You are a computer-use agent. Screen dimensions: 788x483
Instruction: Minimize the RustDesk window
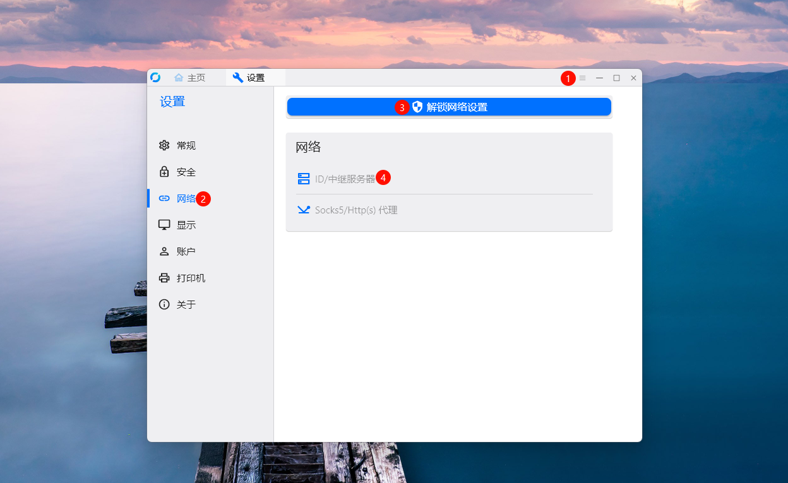600,78
